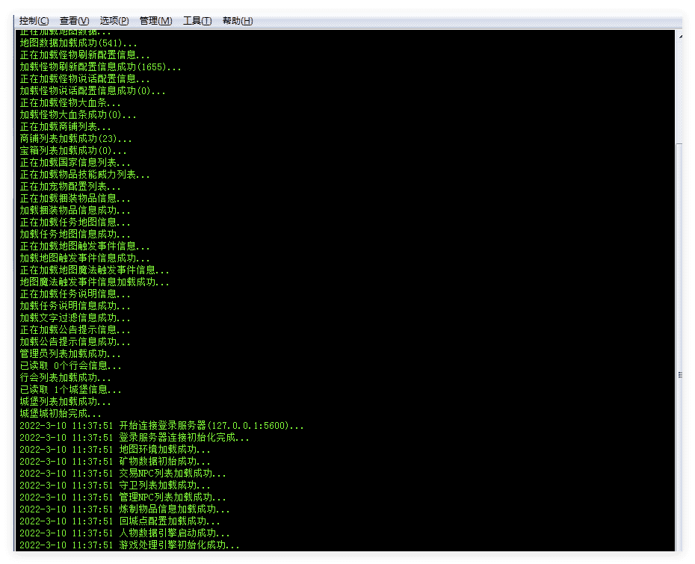
Task: Click log line 正在加载公告提示信息...
Action: (x=75, y=330)
